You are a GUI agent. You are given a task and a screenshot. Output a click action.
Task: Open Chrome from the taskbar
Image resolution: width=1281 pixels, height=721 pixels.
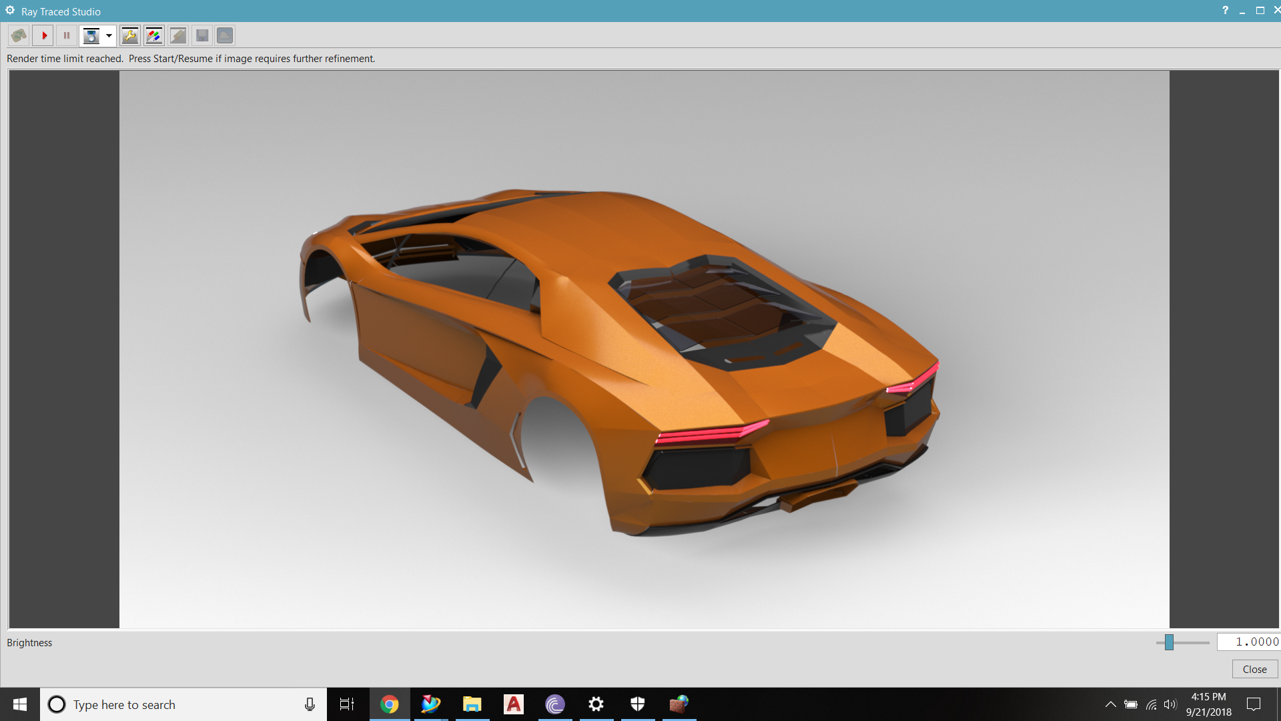point(390,704)
